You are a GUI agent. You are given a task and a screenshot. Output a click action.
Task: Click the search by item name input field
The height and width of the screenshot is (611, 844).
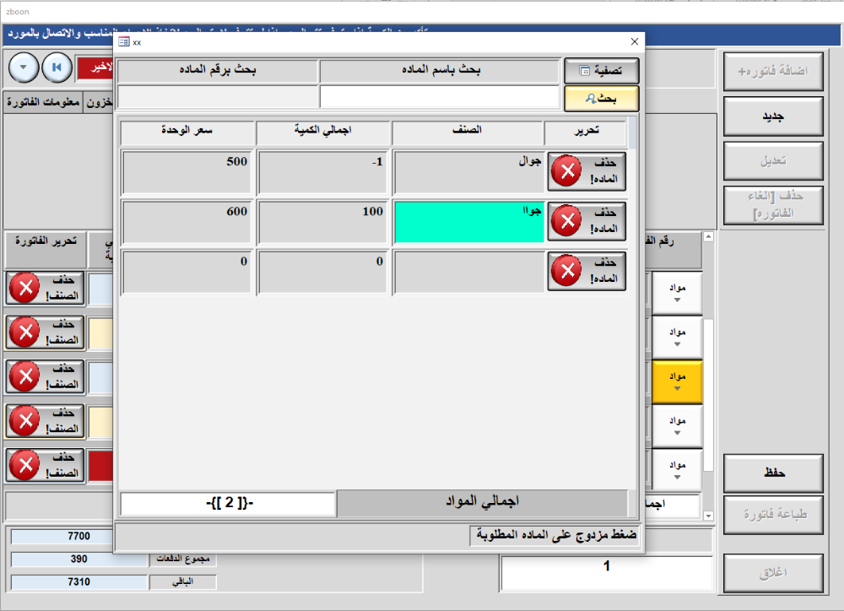[x=439, y=97]
